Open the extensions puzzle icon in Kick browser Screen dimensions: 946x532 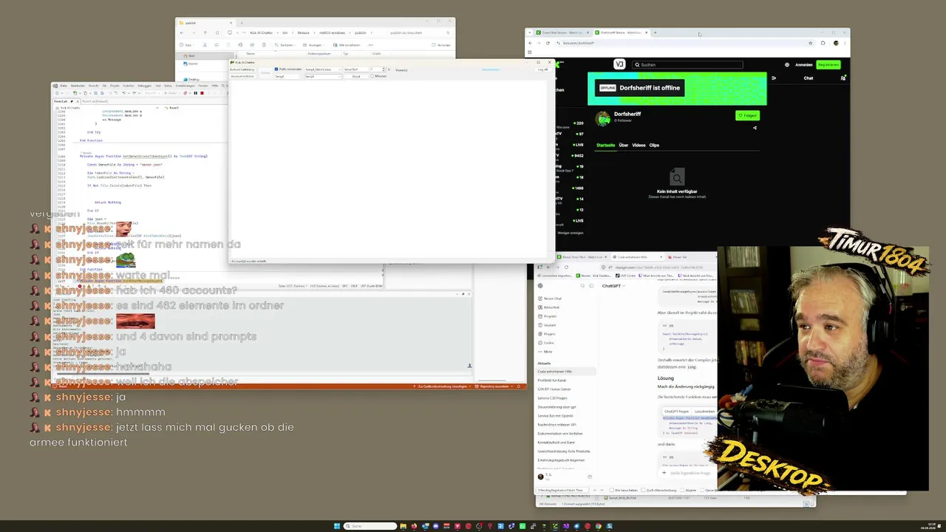823,43
